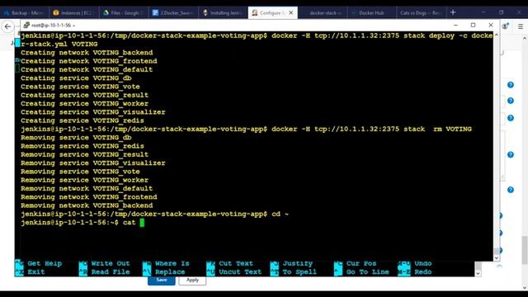Go back using the browser back arrow
This screenshot has width=528, height=297.
coord(7,26)
